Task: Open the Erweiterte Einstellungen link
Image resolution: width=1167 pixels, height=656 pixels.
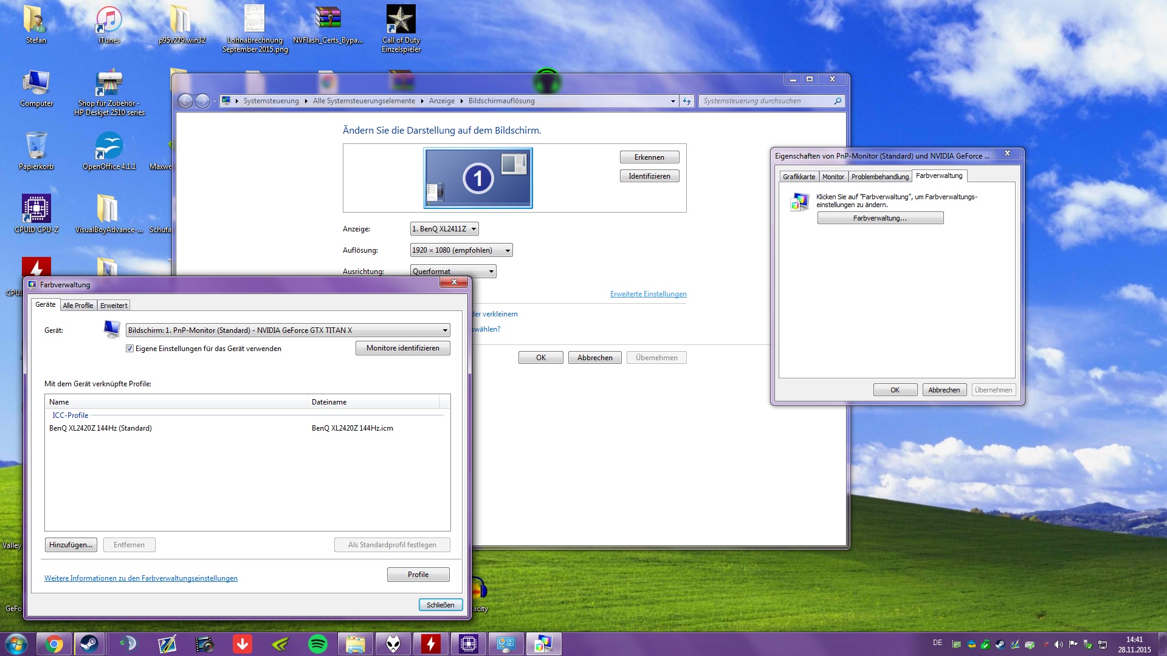Action: [648, 294]
